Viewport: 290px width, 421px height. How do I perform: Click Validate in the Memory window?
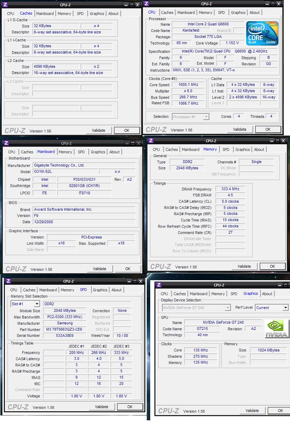point(244,266)
